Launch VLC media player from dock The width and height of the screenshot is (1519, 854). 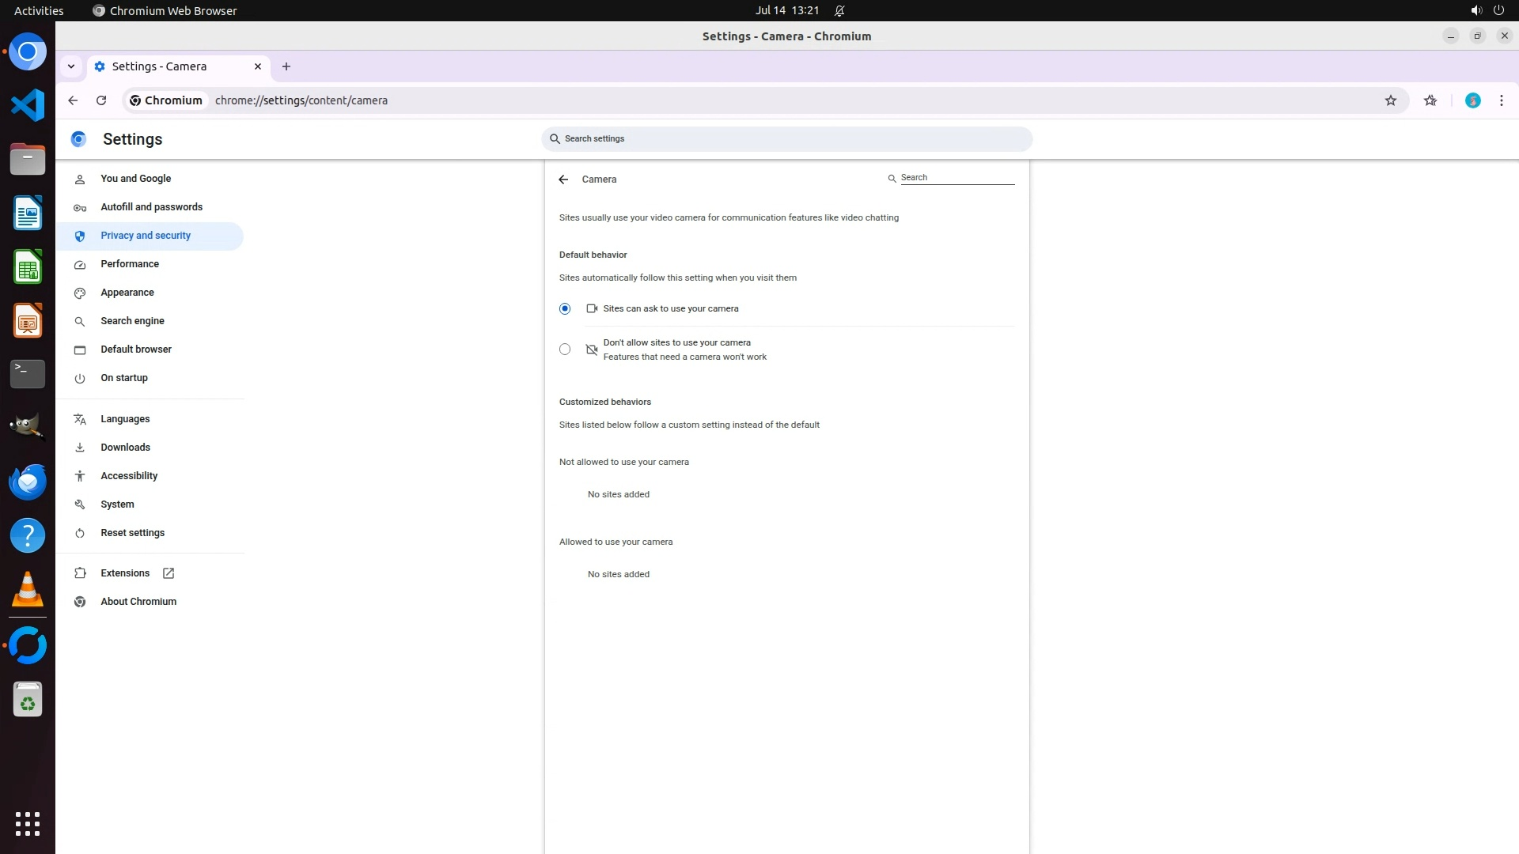(x=28, y=589)
